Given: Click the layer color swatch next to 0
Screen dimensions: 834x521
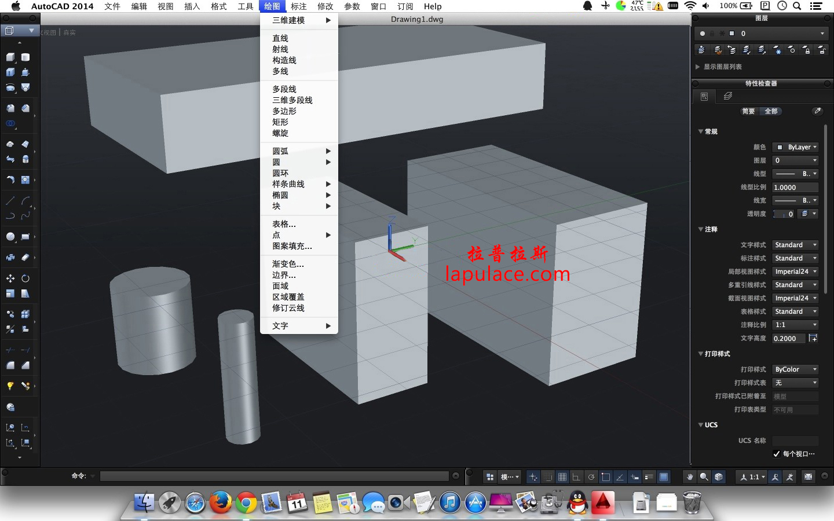Looking at the screenshot, I should 731,33.
